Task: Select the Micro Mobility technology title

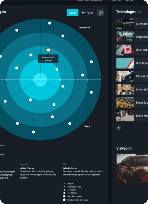Action: click(142, 116)
